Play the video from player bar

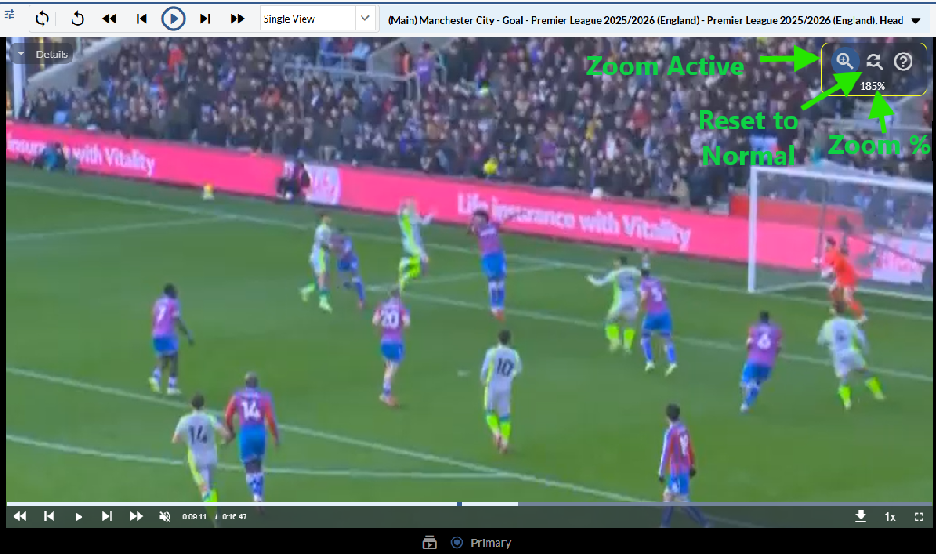[x=79, y=516]
